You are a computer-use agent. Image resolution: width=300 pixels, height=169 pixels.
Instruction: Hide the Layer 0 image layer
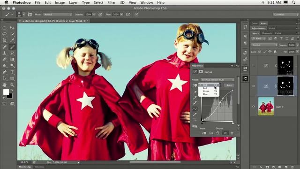(254, 107)
